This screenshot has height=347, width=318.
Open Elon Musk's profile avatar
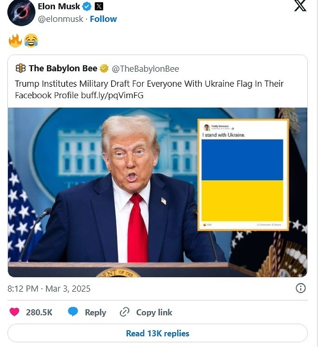(21, 12)
